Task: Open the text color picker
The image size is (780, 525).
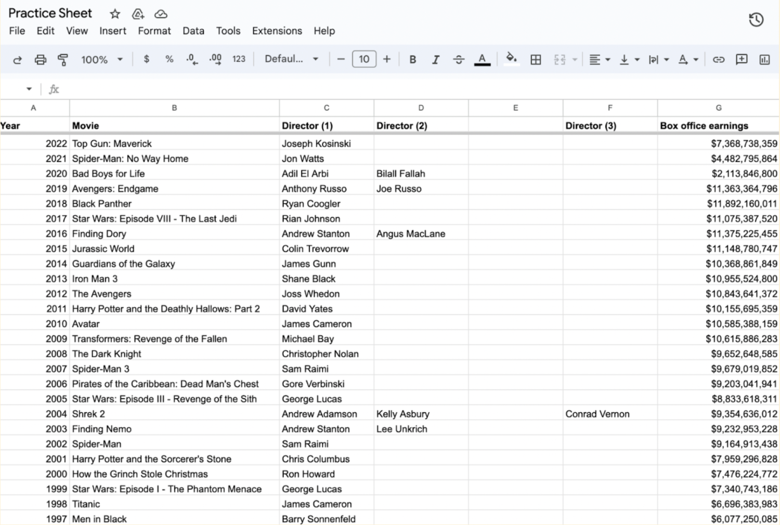Action: [483, 59]
